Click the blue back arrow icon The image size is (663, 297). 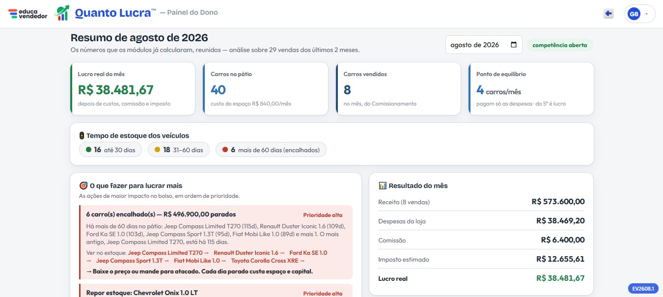tap(608, 14)
